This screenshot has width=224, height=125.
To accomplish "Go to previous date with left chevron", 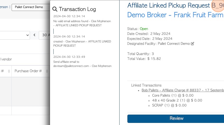I will pyautogui.click(x=34, y=35).
